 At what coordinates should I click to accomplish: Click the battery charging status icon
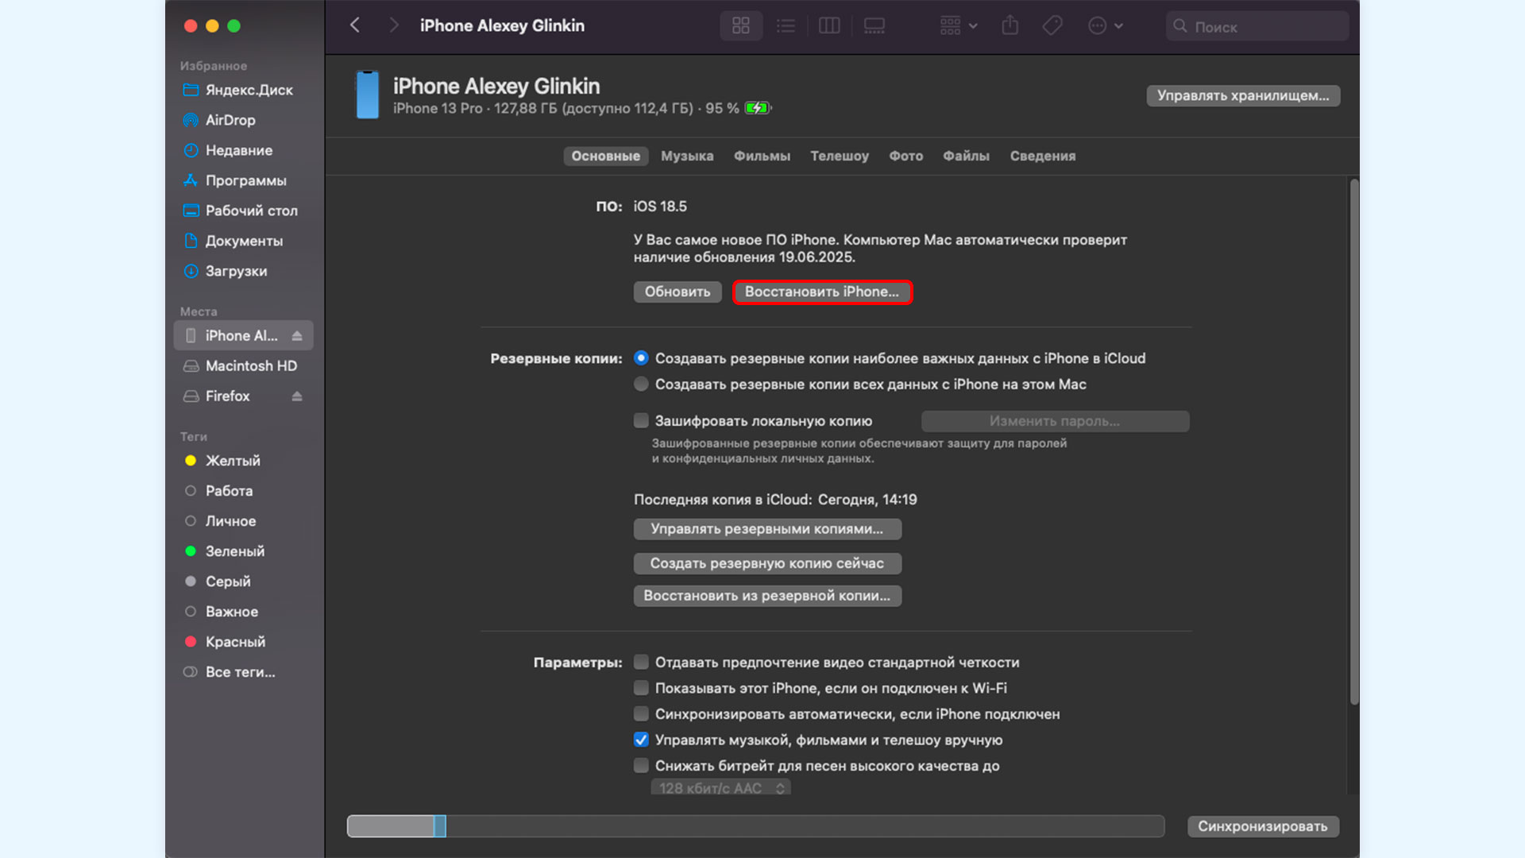click(x=758, y=108)
